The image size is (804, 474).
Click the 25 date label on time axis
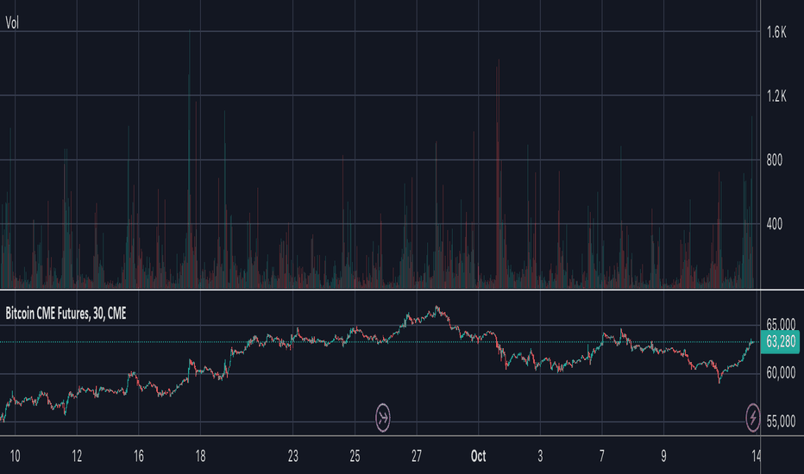tap(355, 456)
